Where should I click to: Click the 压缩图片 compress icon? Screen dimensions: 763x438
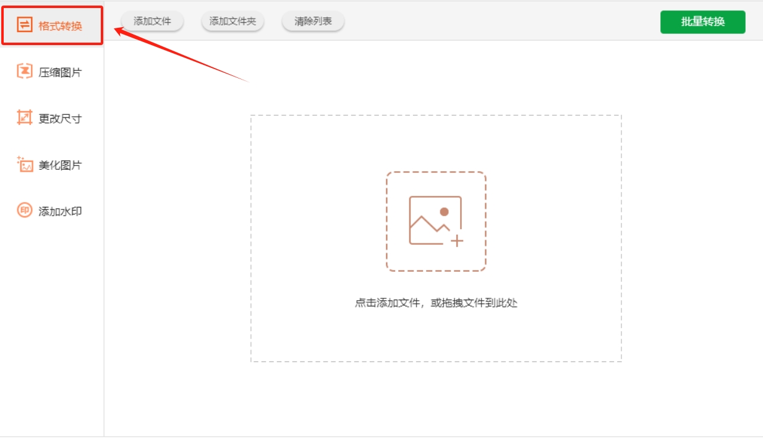(24, 72)
